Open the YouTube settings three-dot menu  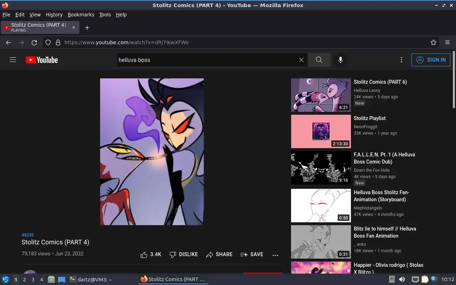pos(401,60)
